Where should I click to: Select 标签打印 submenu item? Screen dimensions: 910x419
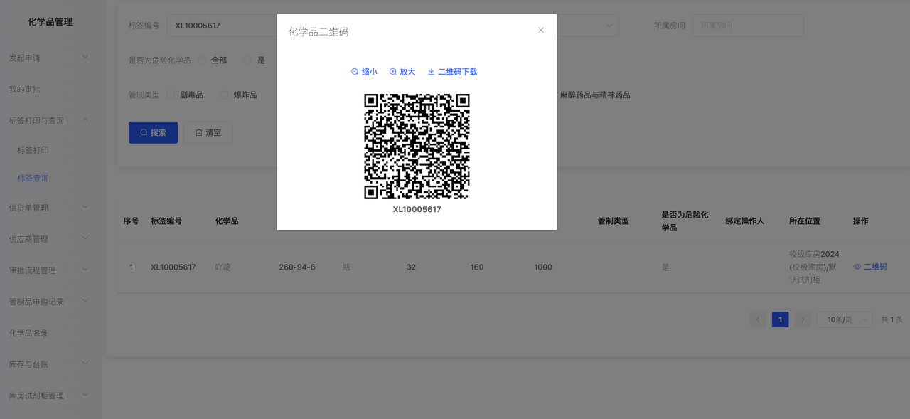pyautogui.click(x=33, y=150)
